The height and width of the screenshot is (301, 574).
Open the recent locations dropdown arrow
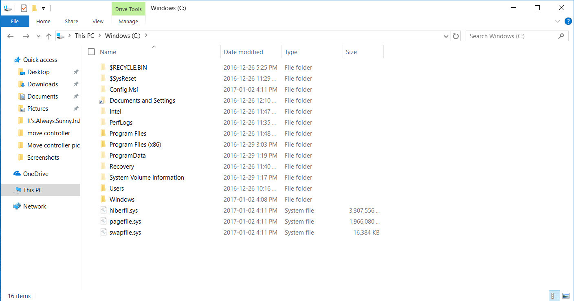click(x=38, y=36)
